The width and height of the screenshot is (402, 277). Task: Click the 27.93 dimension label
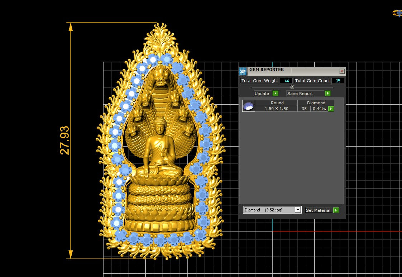click(x=64, y=140)
